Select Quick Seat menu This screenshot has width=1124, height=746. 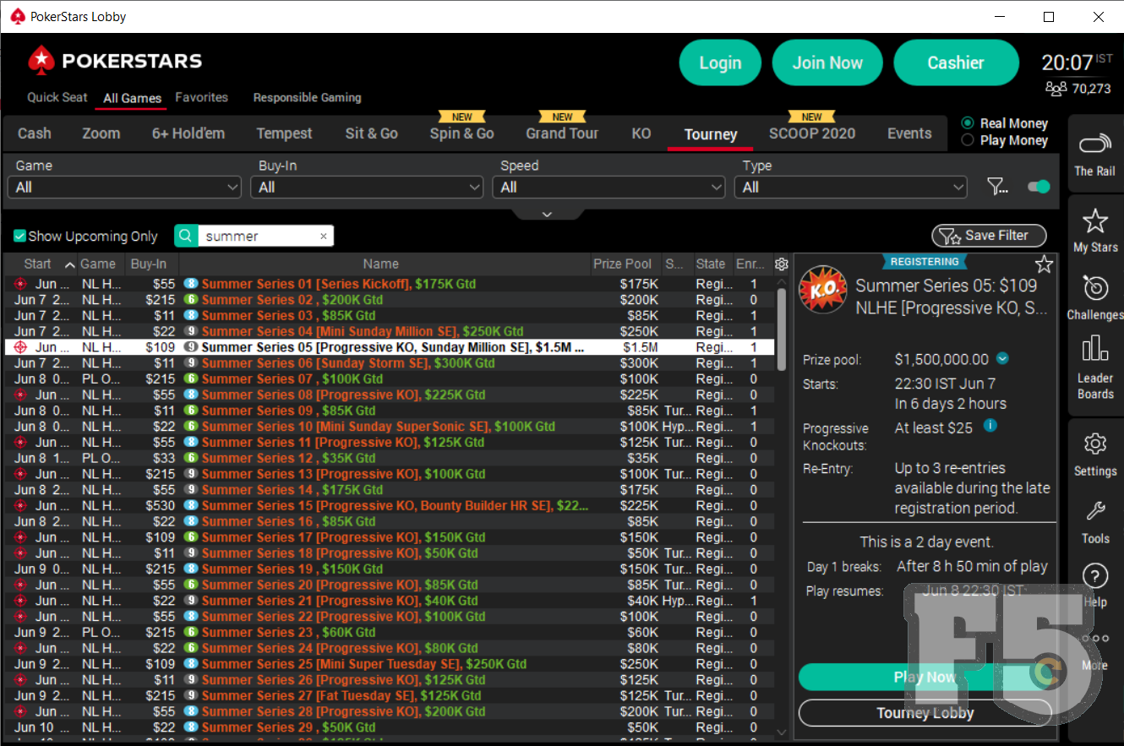[57, 97]
